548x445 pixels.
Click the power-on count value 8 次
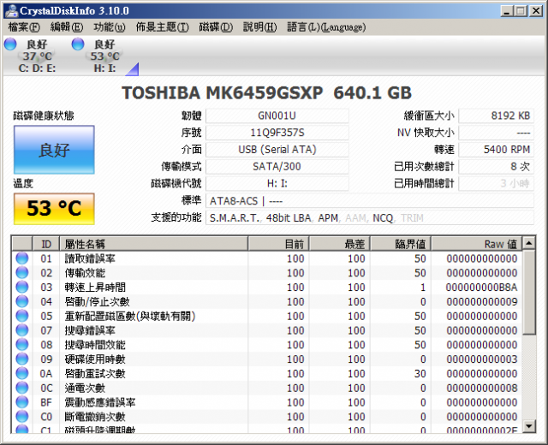tap(497, 167)
